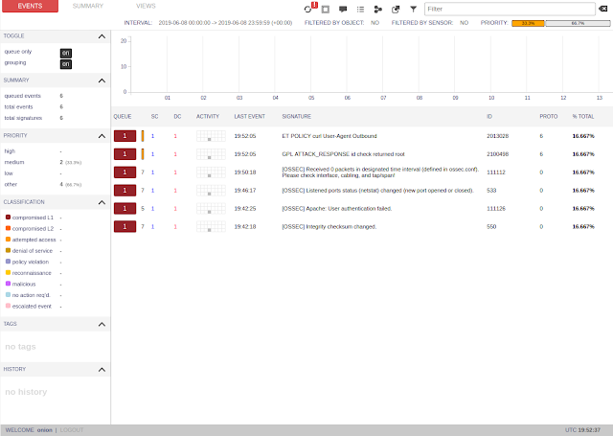Viewport: 613px width, 436px height.
Task: Sort by the QUEUE column header
Action: (x=123, y=117)
